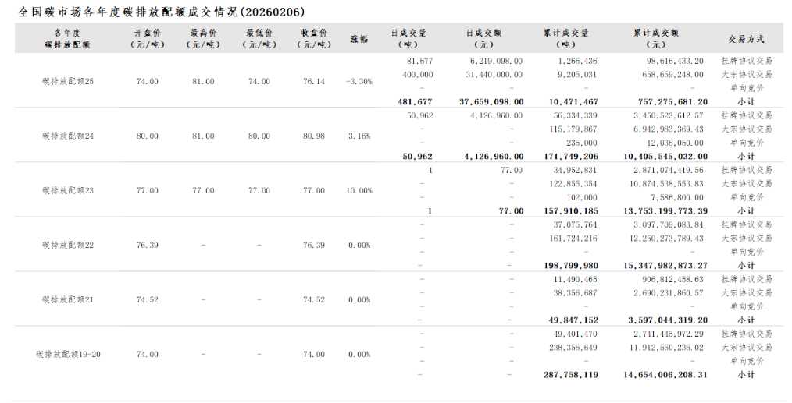
Task: Click the closing price 76.14 cell
Action: [x=314, y=81]
